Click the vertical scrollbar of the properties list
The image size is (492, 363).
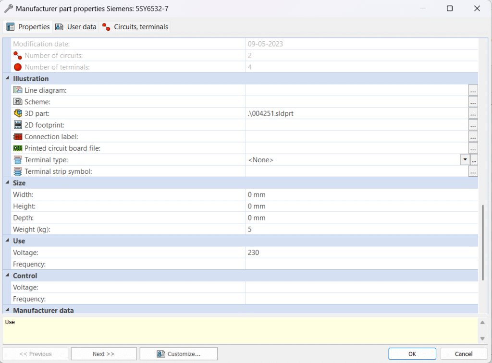pyautogui.click(x=483, y=242)
